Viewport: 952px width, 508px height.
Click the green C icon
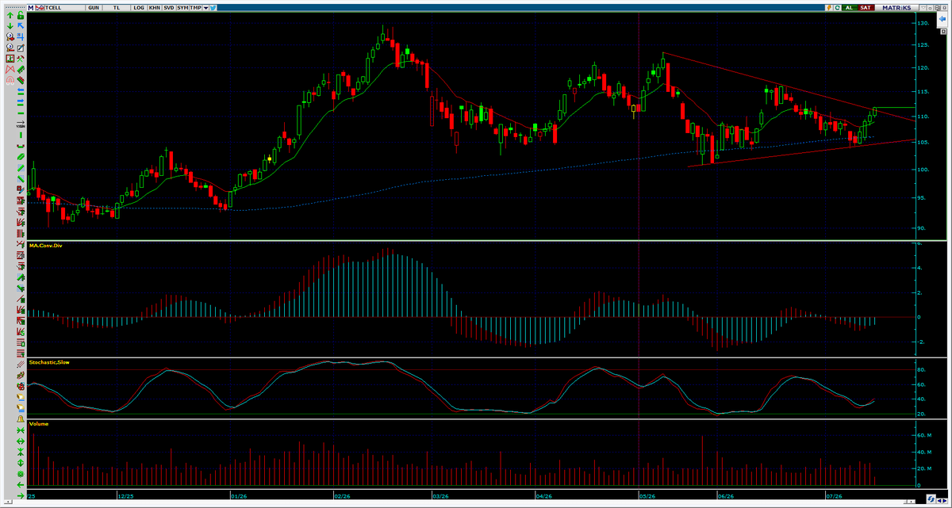(837, 8)
